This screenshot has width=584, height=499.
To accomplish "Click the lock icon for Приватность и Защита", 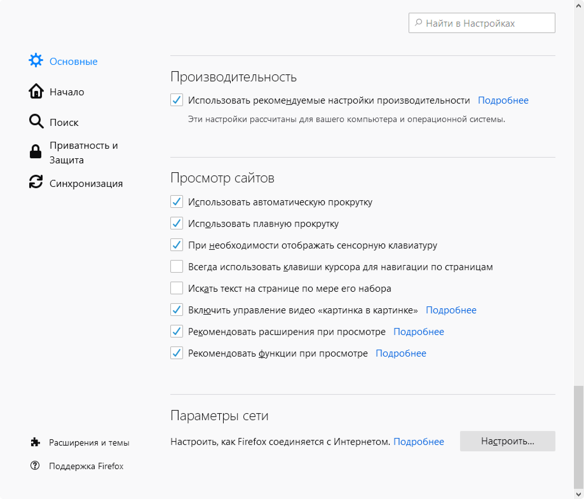I will coord(36,152).
